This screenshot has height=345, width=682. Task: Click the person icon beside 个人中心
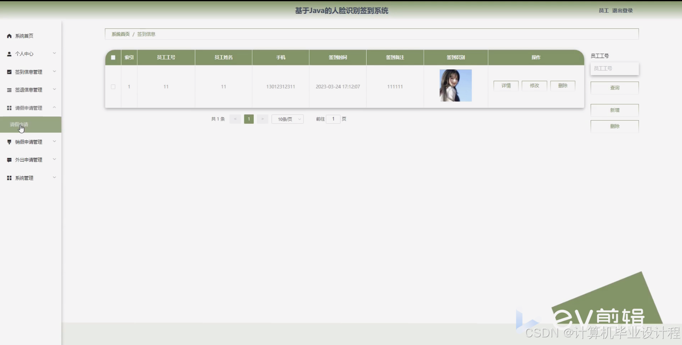click(9, 54)
